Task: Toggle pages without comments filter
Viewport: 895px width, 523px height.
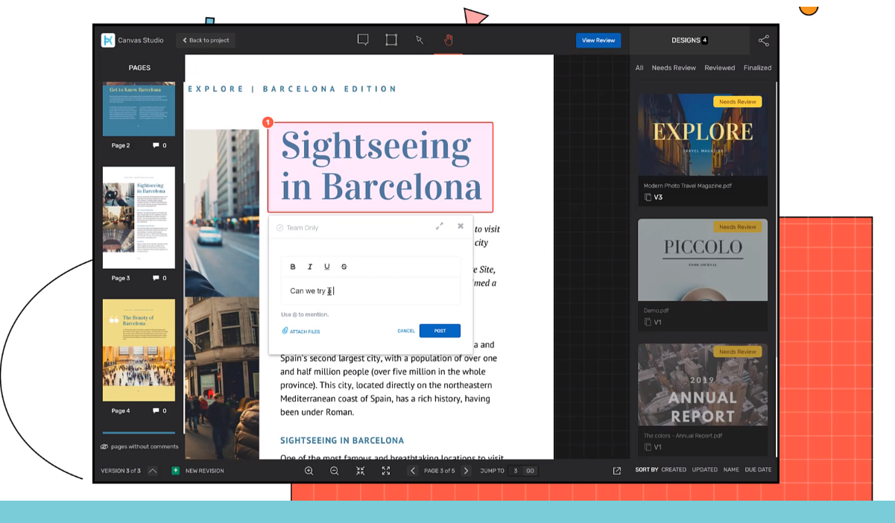Action: (139, 446)
